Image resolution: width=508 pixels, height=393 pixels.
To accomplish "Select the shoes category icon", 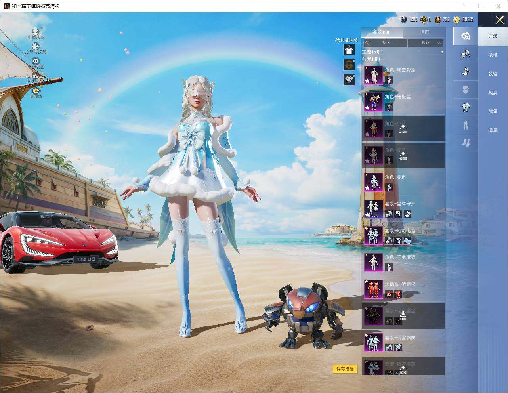I will click(466, 143).
